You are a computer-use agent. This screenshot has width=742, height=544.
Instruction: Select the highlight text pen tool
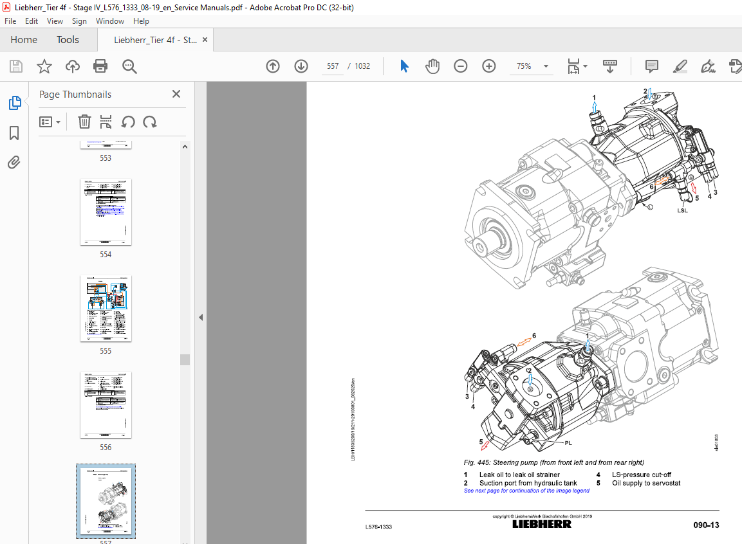[680, 66]
